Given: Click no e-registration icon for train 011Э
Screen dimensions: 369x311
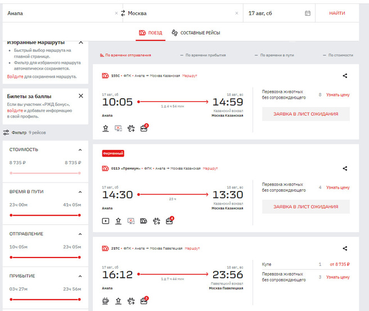Looking at the screenshot, I should 131,221.
